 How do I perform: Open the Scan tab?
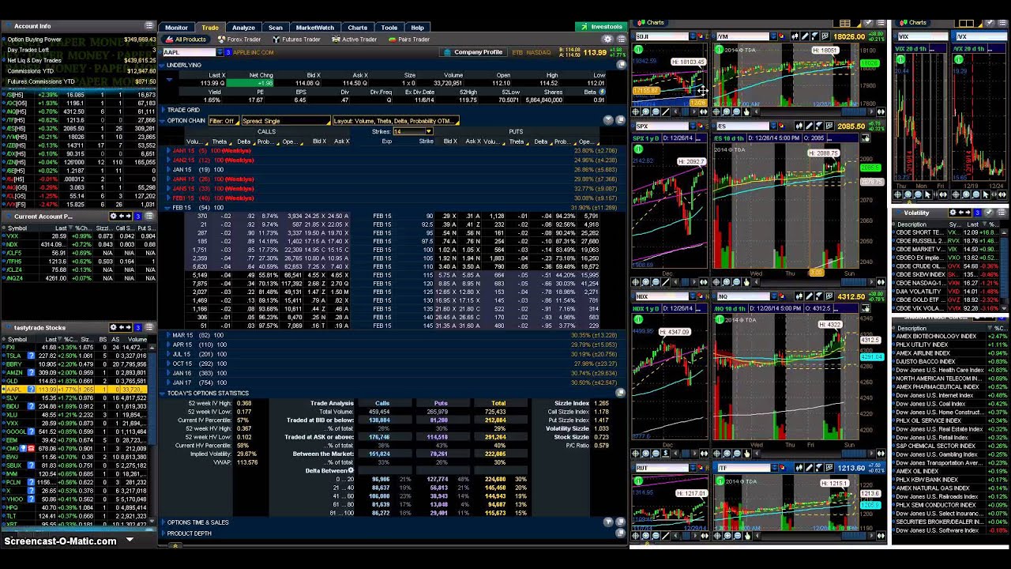[276, 28]
